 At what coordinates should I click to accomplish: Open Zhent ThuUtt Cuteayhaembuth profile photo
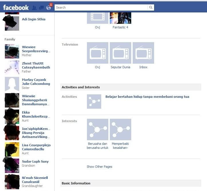(12, 68)
